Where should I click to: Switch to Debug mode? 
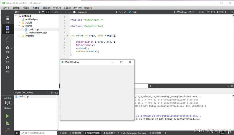pos(7,49)
